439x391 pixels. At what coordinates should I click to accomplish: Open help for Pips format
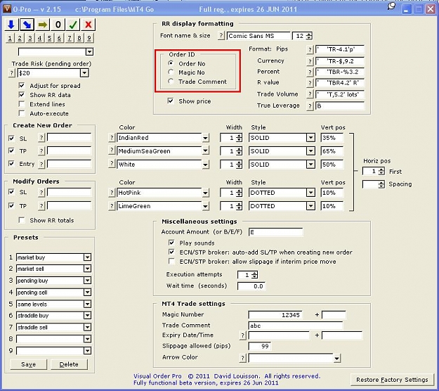pyautogui.click(x=310, y=50)
